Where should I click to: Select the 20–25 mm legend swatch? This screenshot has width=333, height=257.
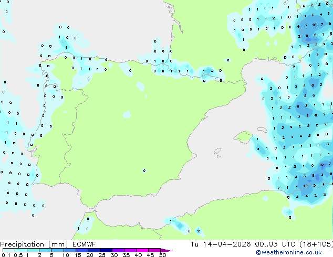pyautogui.click(x=94, y=250)
